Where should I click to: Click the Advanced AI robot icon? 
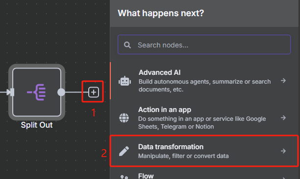(x=125, y=81)
